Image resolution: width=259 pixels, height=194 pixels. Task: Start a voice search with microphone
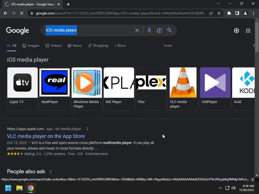[x=149, y=30]
